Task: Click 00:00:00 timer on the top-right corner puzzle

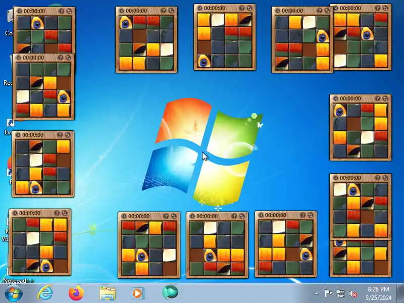Action: pyautogui.click(x=350, y=8)
